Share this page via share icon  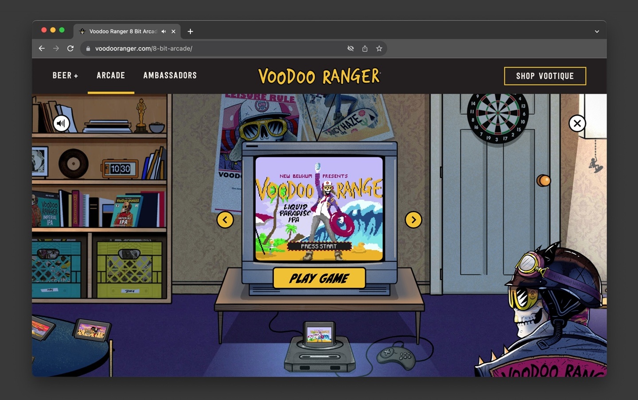coord(365,49)
